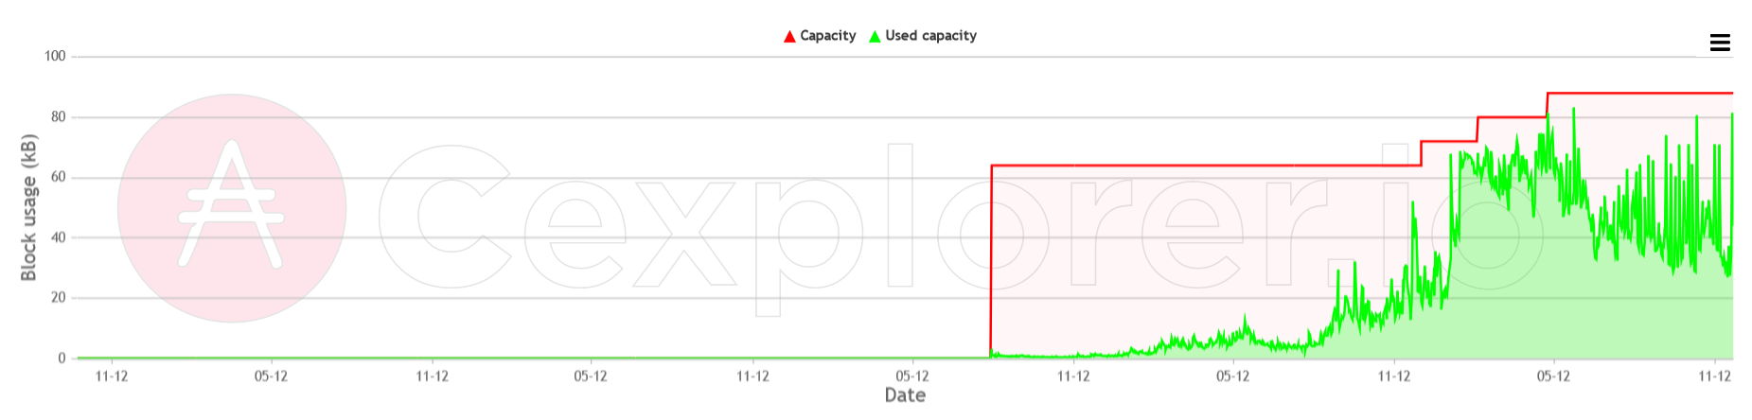The height and width of the screenshot is (420, 1752).
Task: Click the short red capacity step at 72 kB
Action: point(1448,142)
